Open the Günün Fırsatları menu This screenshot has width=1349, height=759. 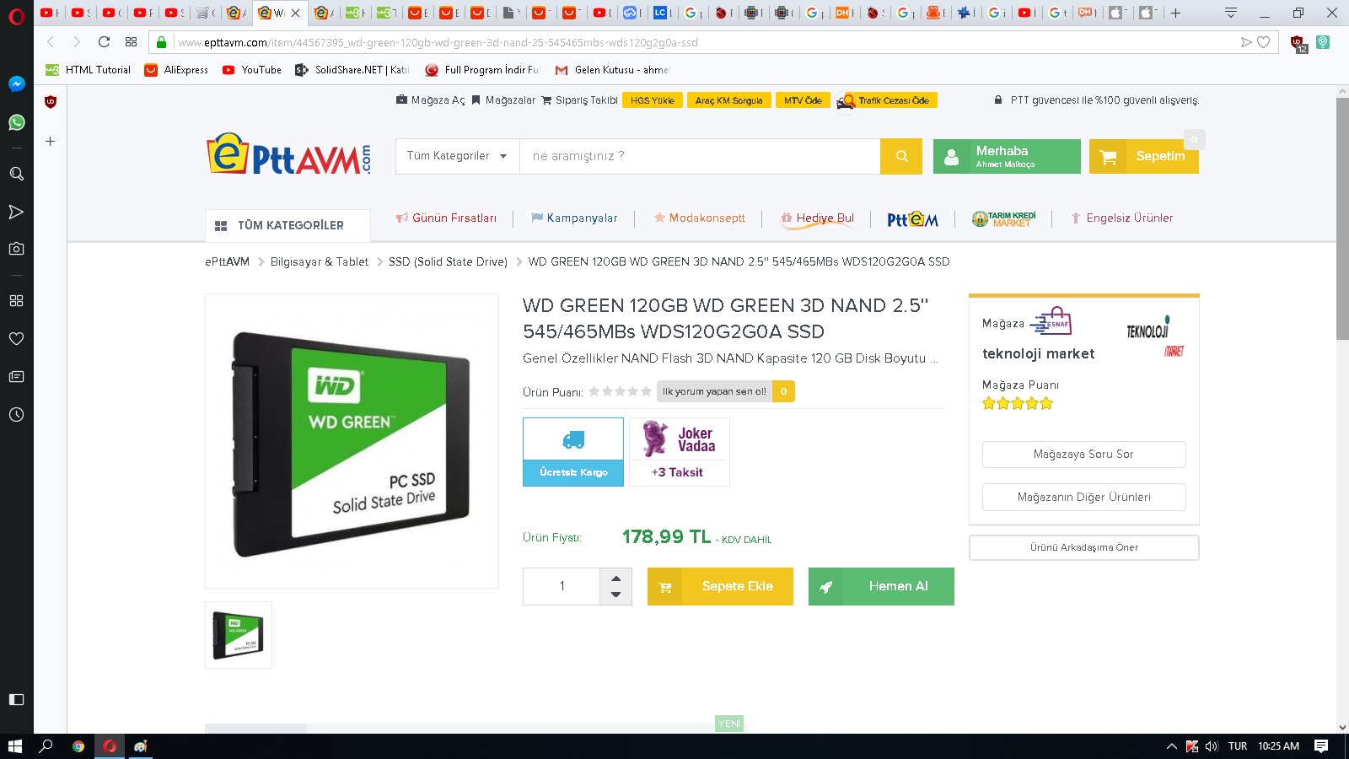point(446,218)
